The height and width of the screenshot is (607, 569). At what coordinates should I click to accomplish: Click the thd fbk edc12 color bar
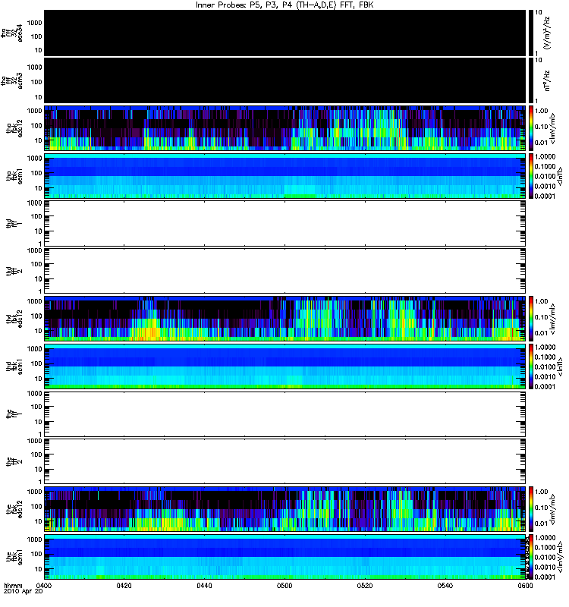(531, 319)
